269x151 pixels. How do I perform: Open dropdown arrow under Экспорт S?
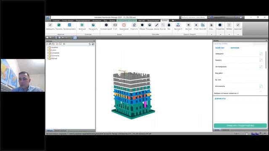click(178, 31)
